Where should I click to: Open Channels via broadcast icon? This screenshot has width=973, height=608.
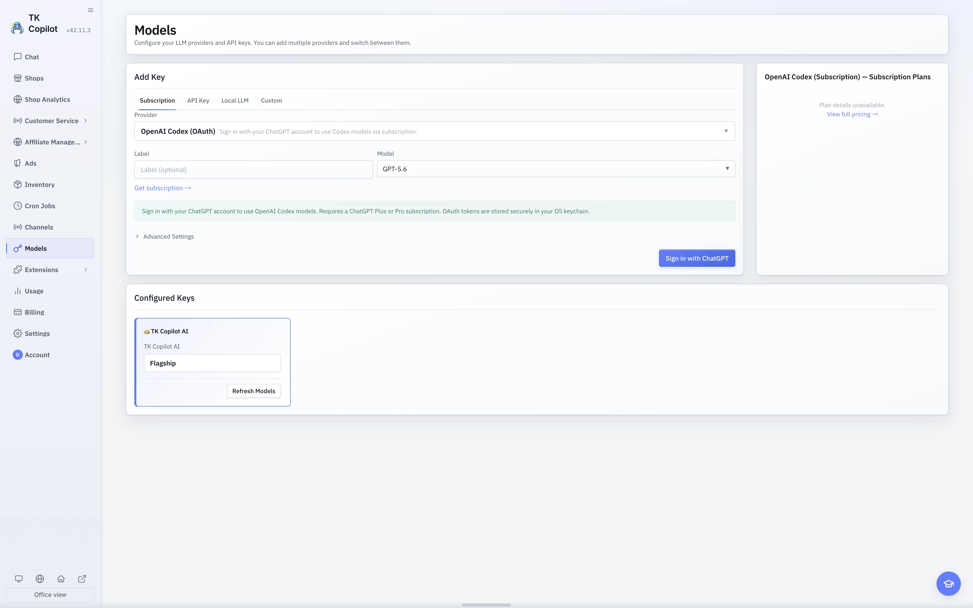point(17,227)
